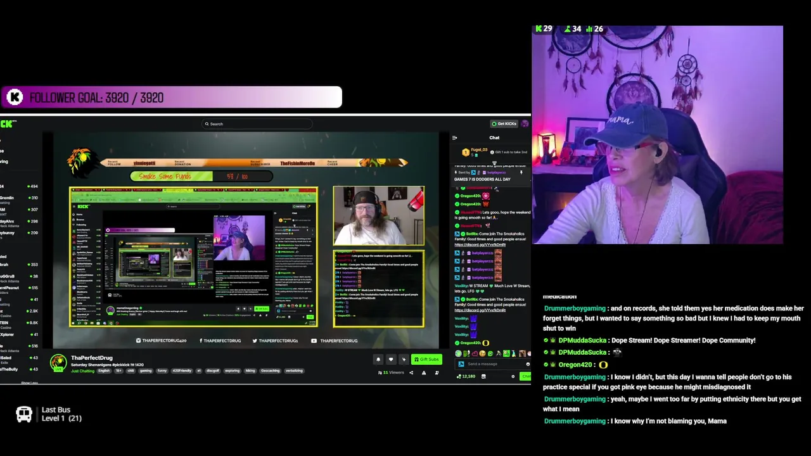Click the 12,180 channel points balance
The height and width of the screenshot is (456, 811).
point(466,376)
